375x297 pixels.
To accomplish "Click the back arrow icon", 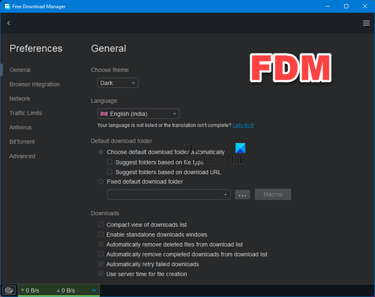I will coord(9,23).
